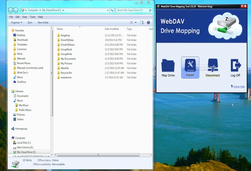Select the Recycle Bin folder
Image resolution: width=251 pixels, height=171 pixels.
66,73
